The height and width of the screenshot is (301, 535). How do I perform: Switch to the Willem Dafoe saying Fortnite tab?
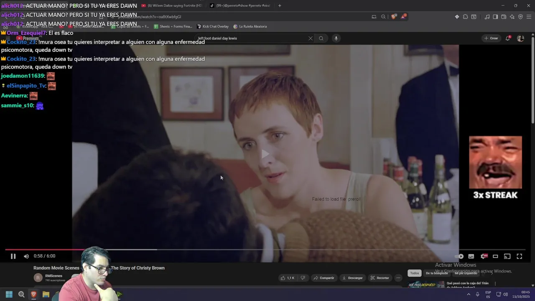pyautogui.click(x=171, y=5)
